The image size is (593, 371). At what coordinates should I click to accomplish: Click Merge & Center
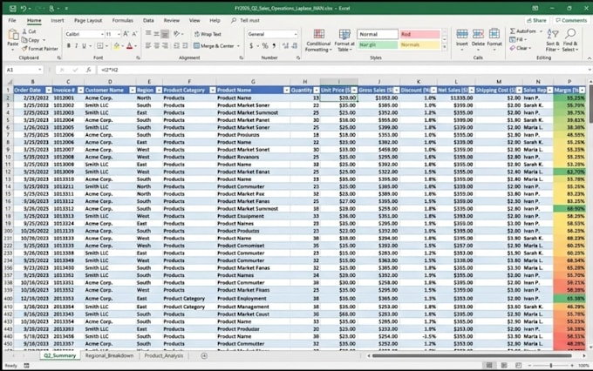pos(214,46)
